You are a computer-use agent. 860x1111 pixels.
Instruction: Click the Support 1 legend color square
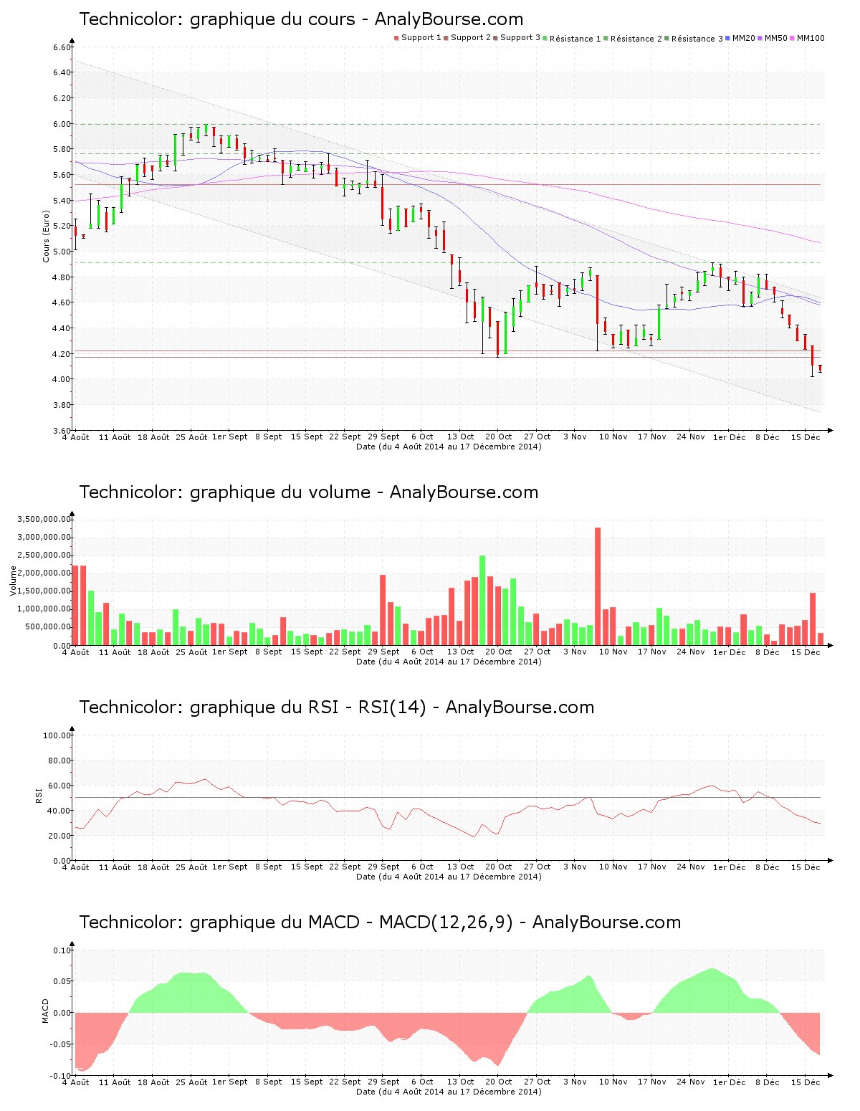[x=396, y=38]
